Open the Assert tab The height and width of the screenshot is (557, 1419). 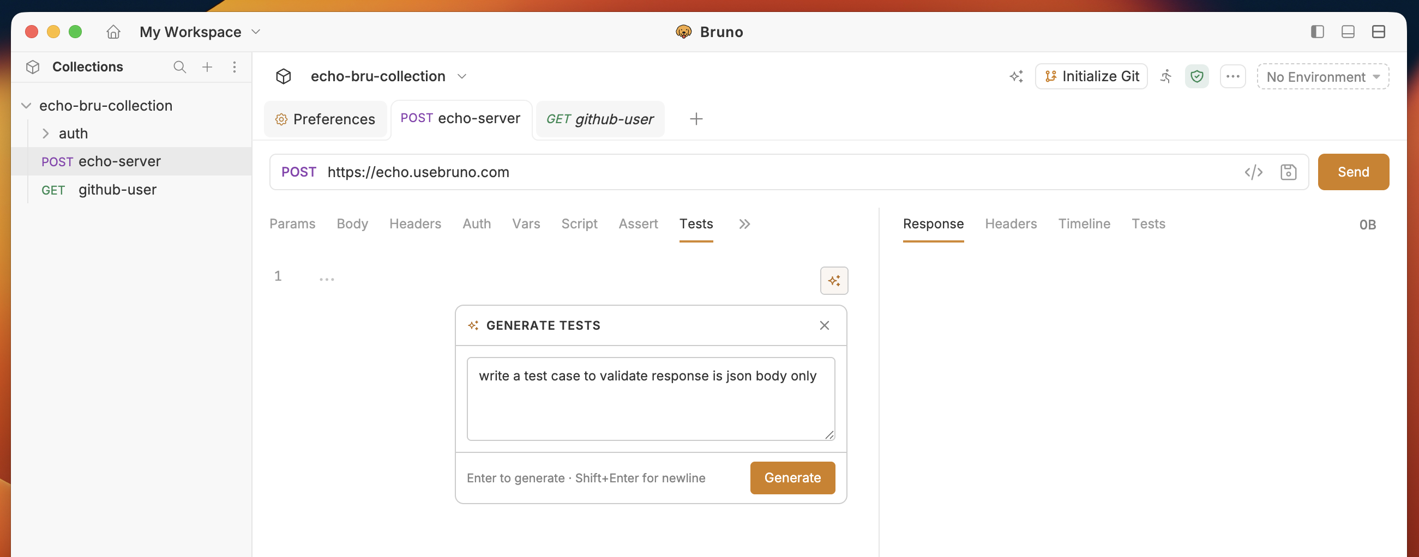coord(639,224)
